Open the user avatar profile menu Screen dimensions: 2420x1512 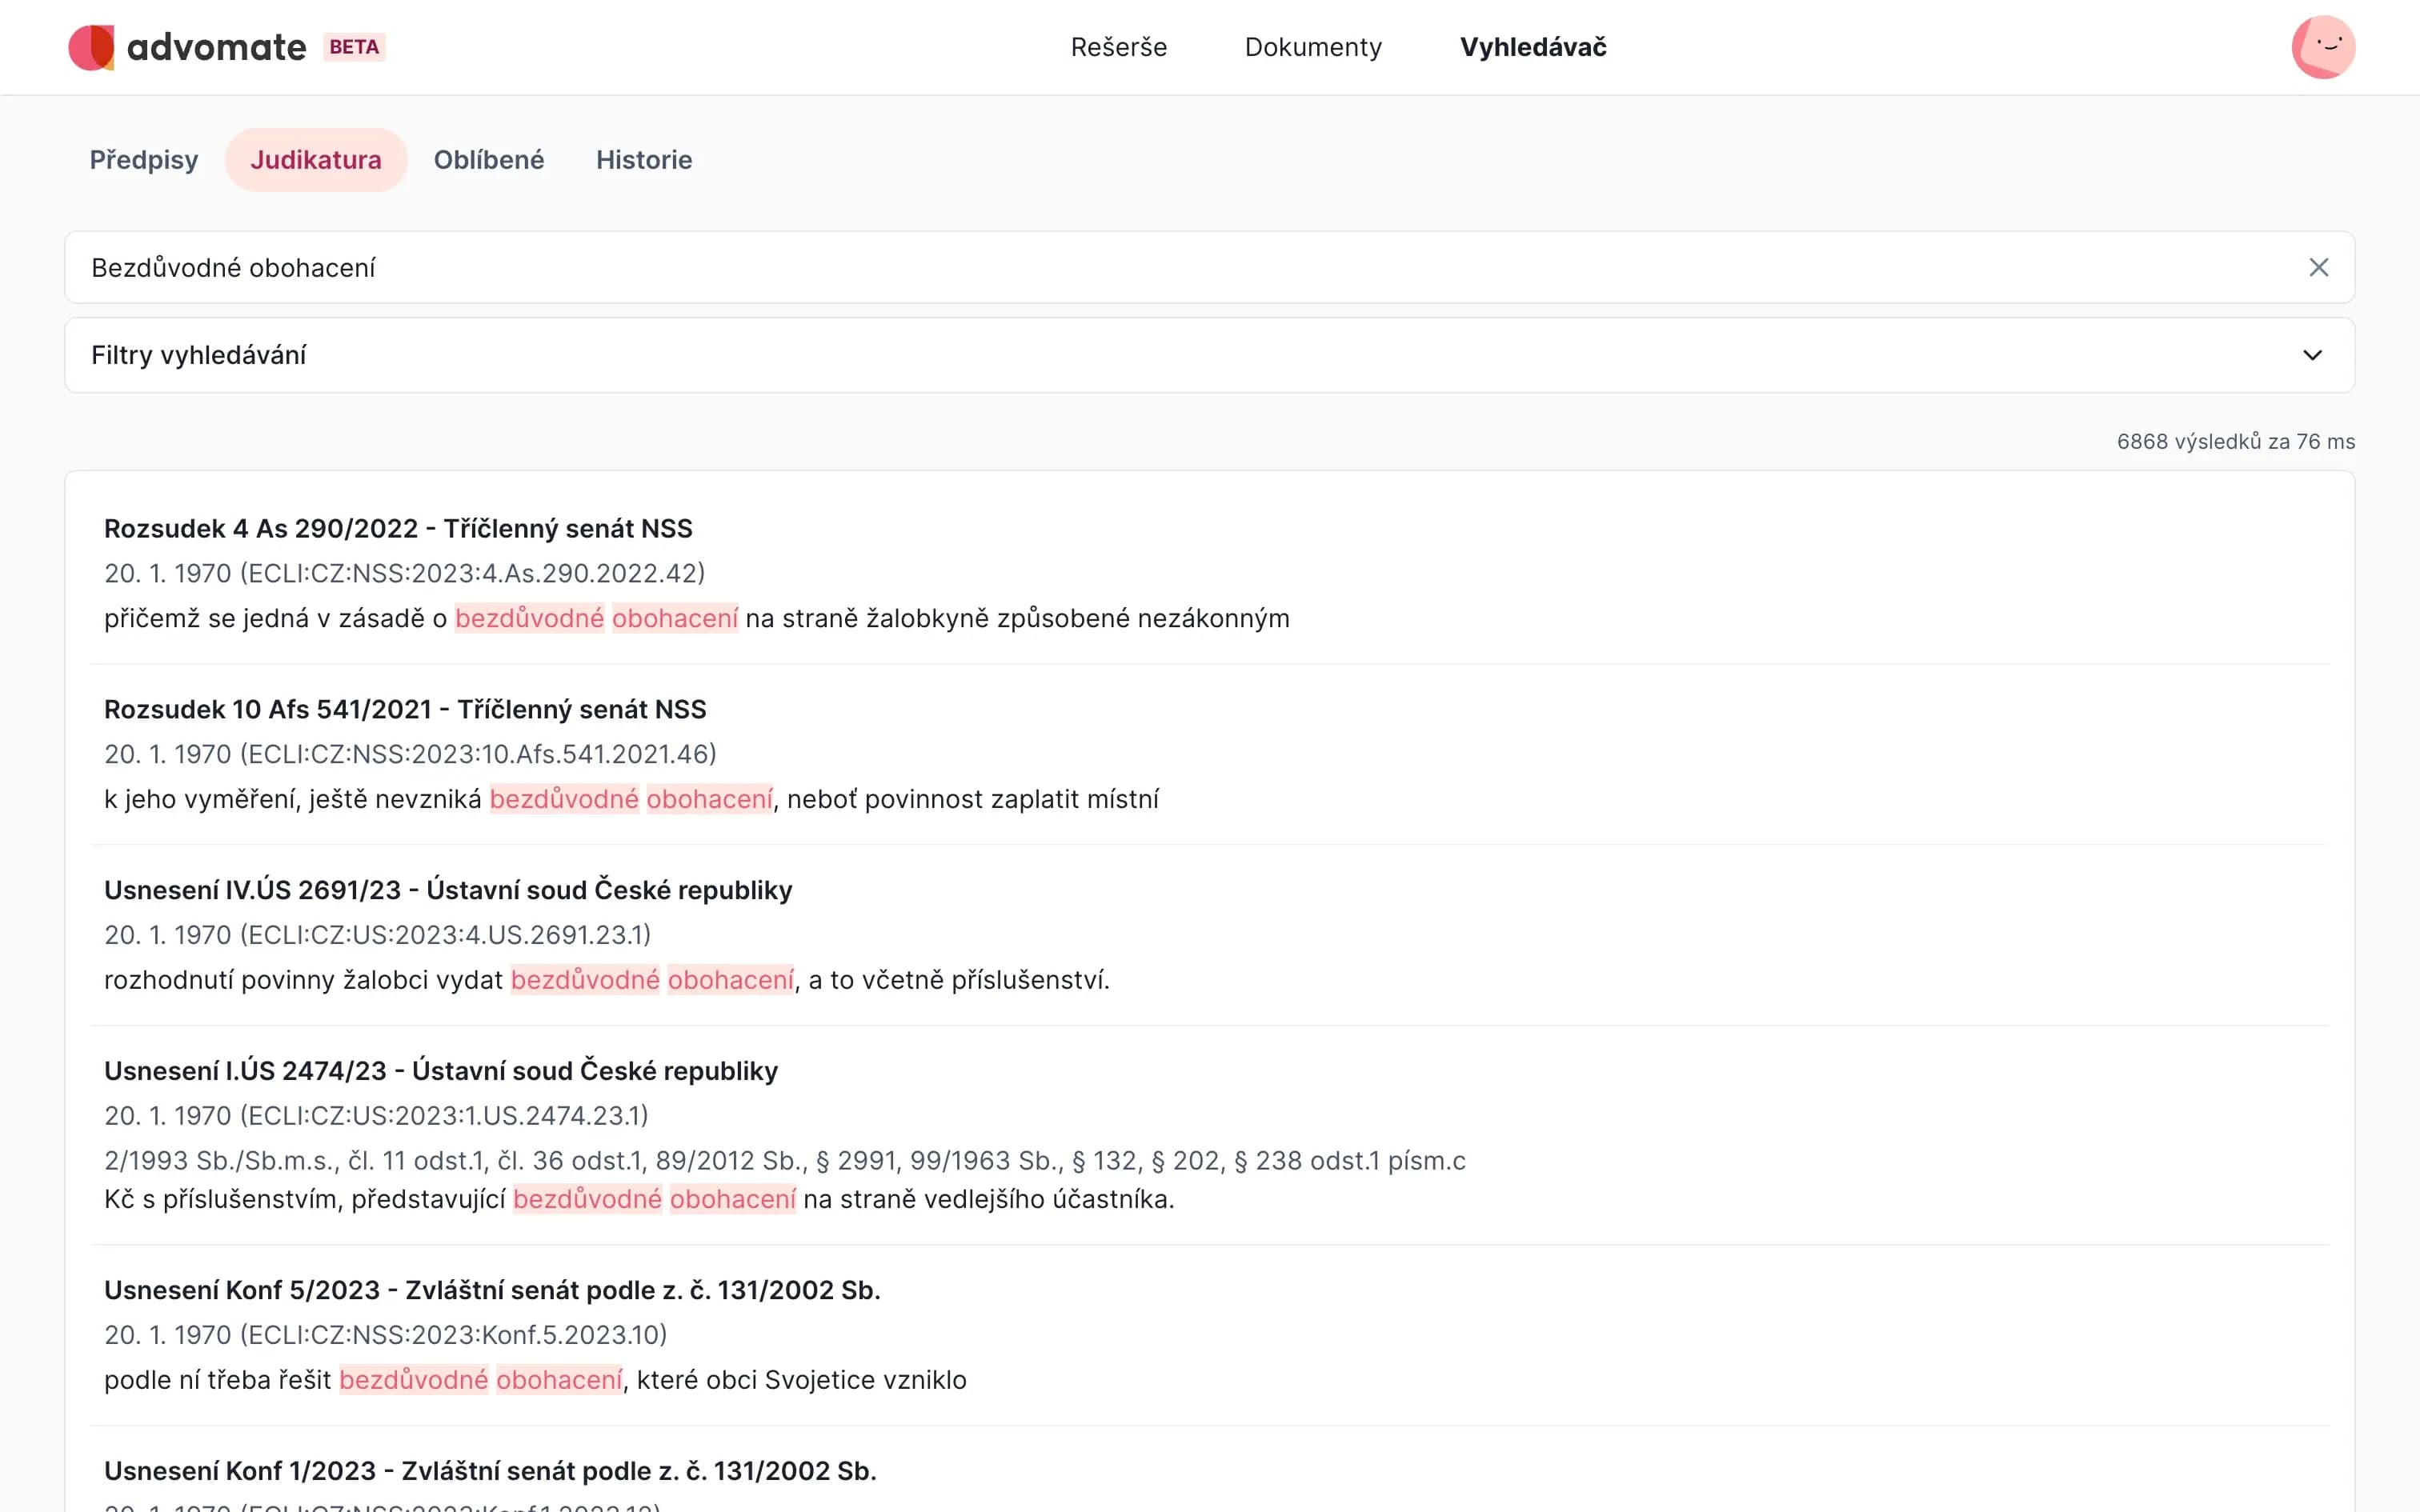[2322, 47]
